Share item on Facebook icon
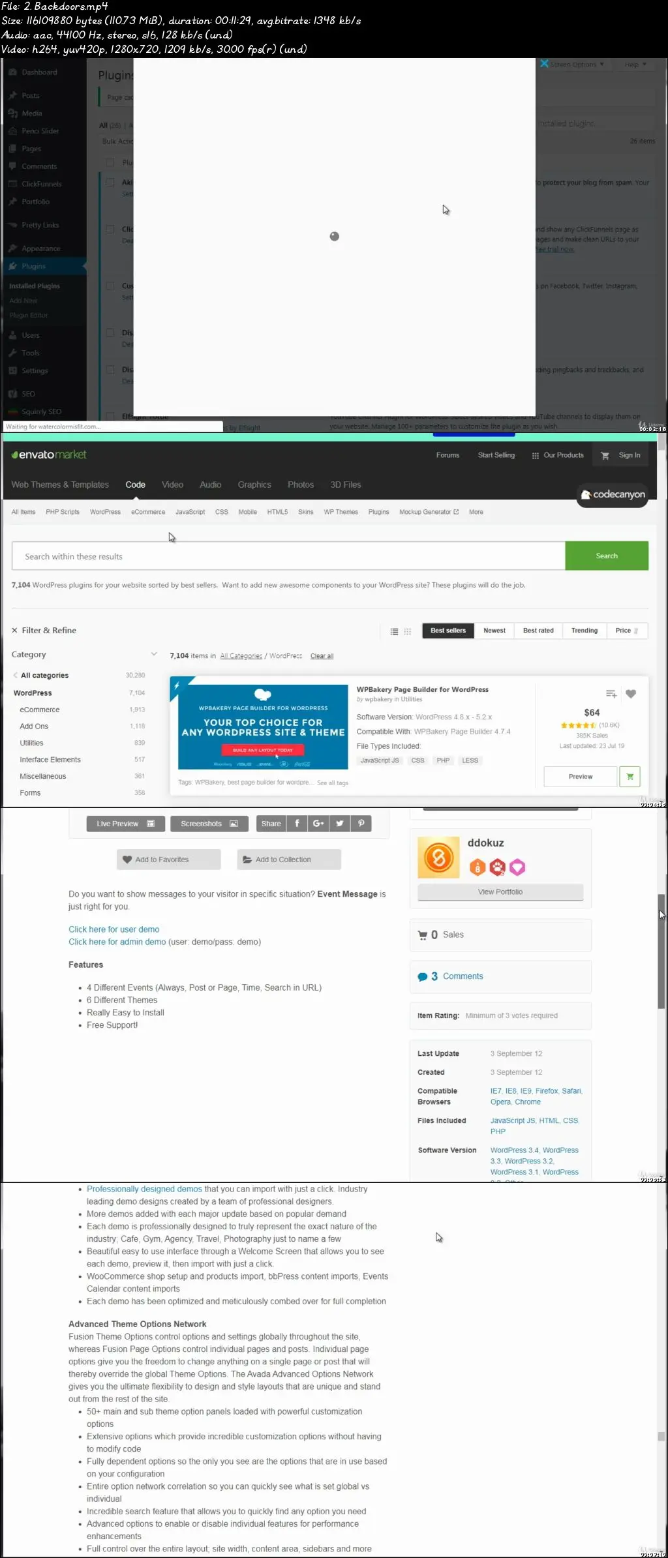The height and width of the screenshot is (1558, 668). (297, 824)
